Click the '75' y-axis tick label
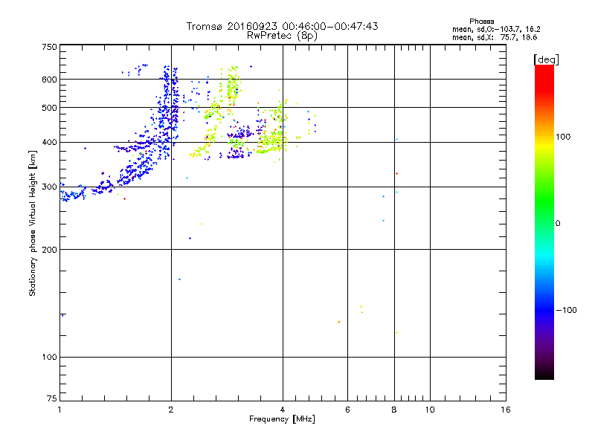This screenshot has height=446, width=595. point(52,398)
